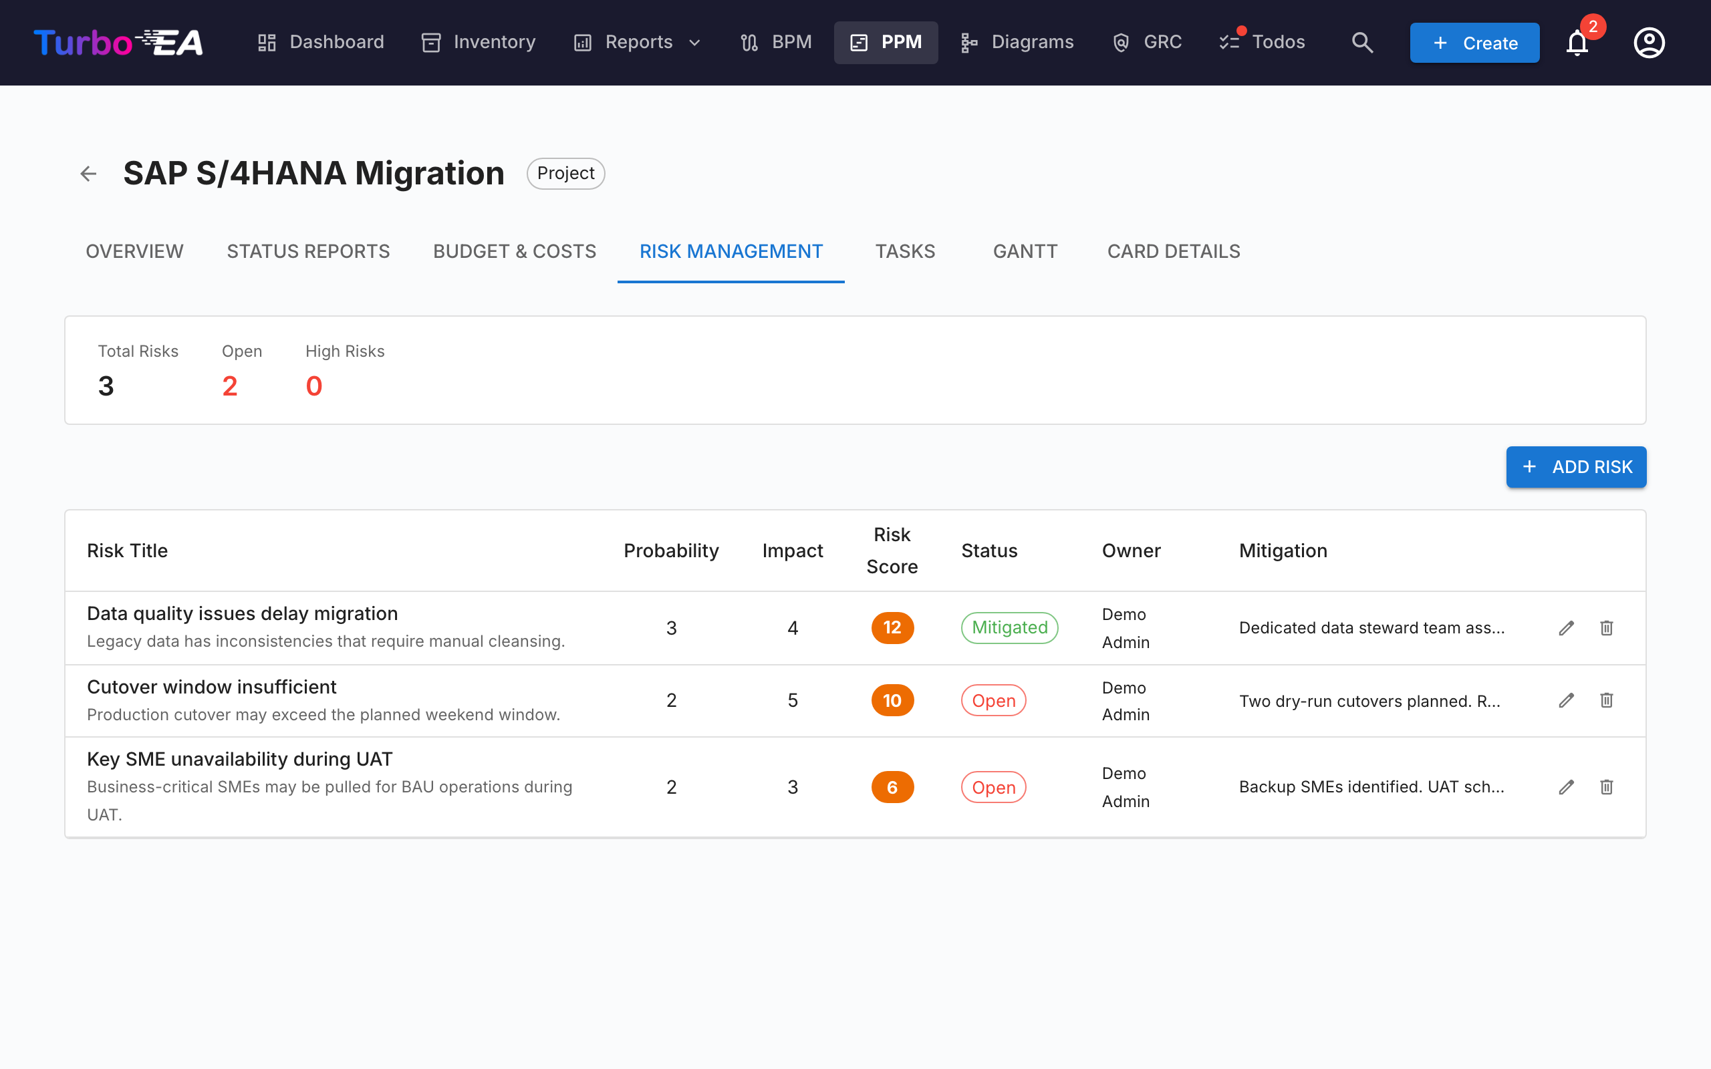Click Demo Admin owner in Data quality row
Image resolution: width=1711 pixels, height=1069 pixels.
[1126, 628]
